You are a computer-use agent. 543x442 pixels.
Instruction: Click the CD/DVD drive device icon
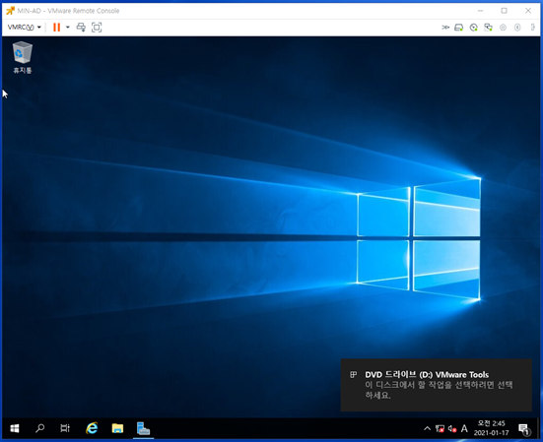474,28
